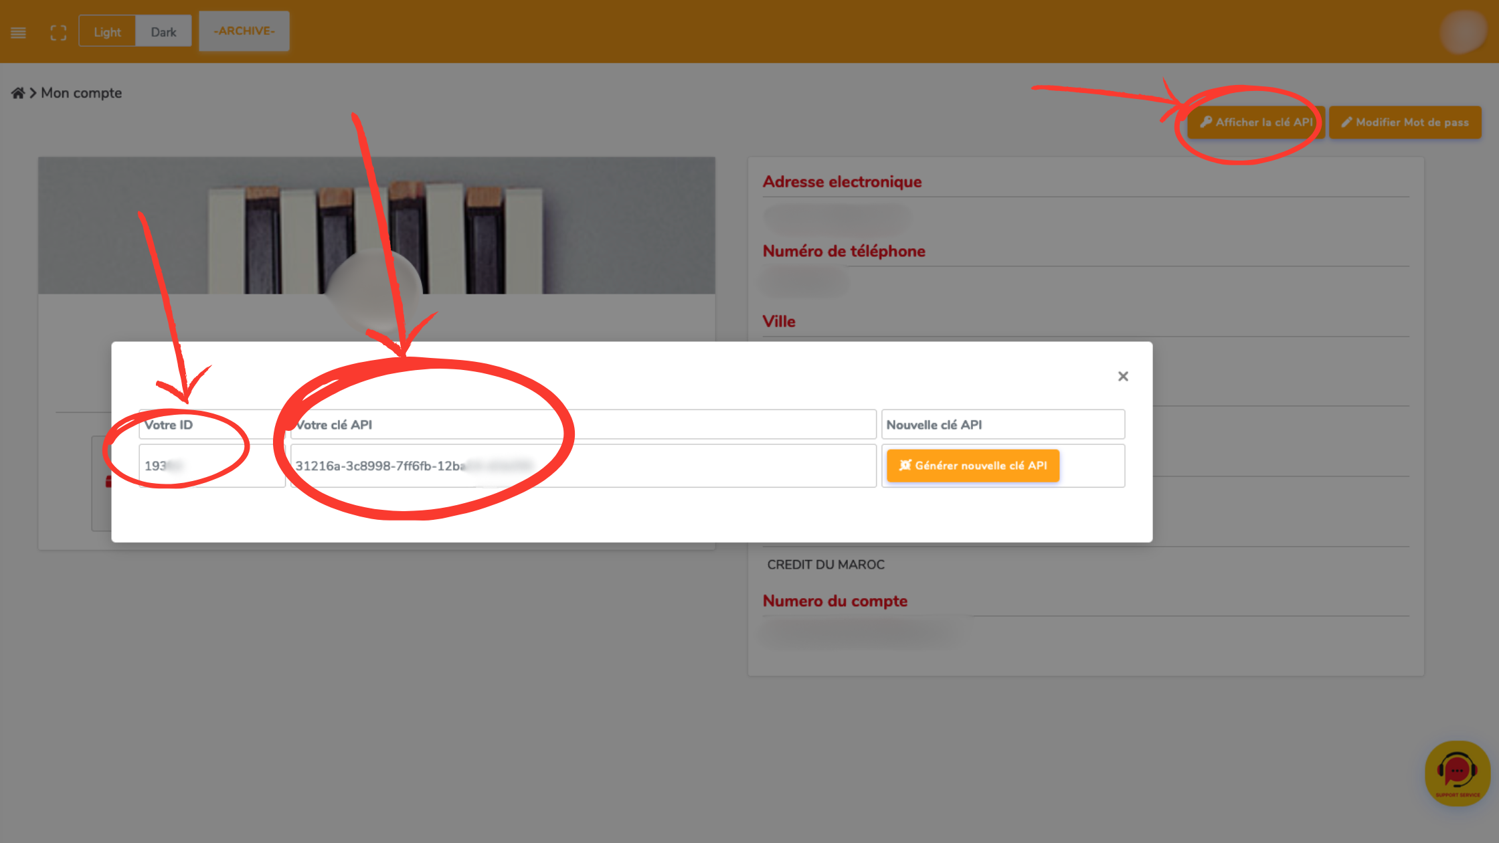Viewport: 1499px width, 843px height.
Task: Switch to Light theme
Action: click(x=107, y=31)
